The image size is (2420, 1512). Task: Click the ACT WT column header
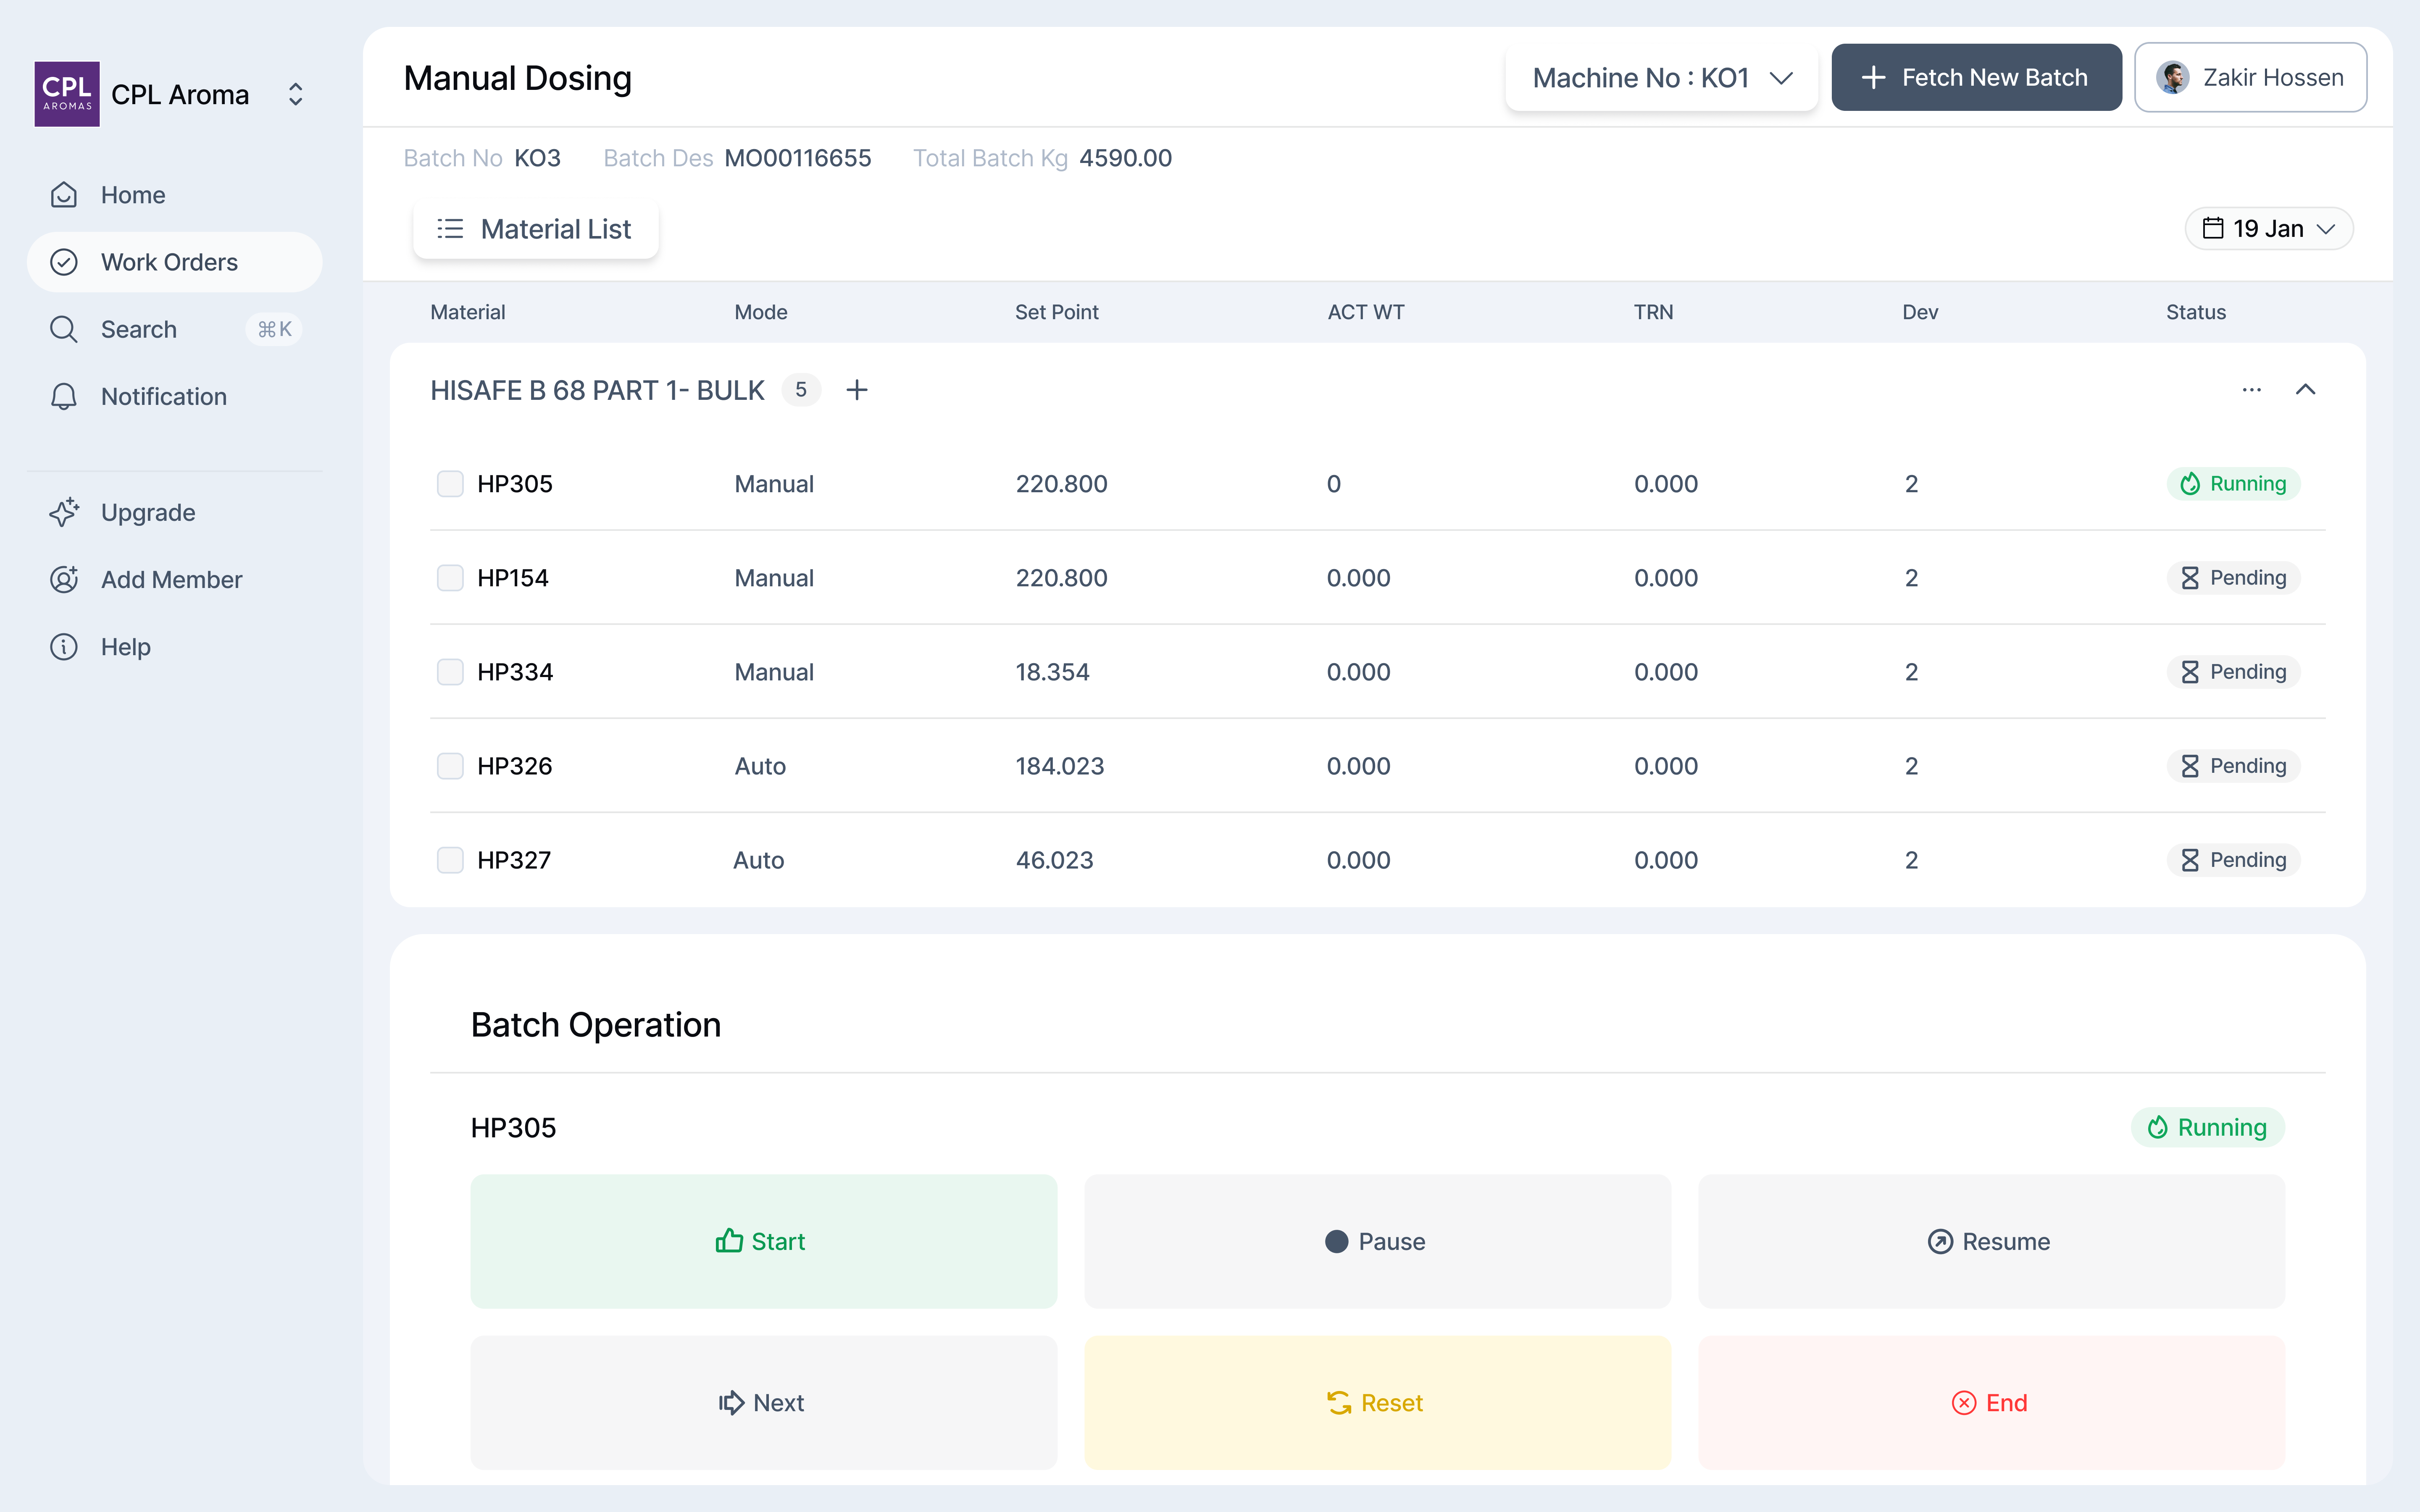(1366, 312)
